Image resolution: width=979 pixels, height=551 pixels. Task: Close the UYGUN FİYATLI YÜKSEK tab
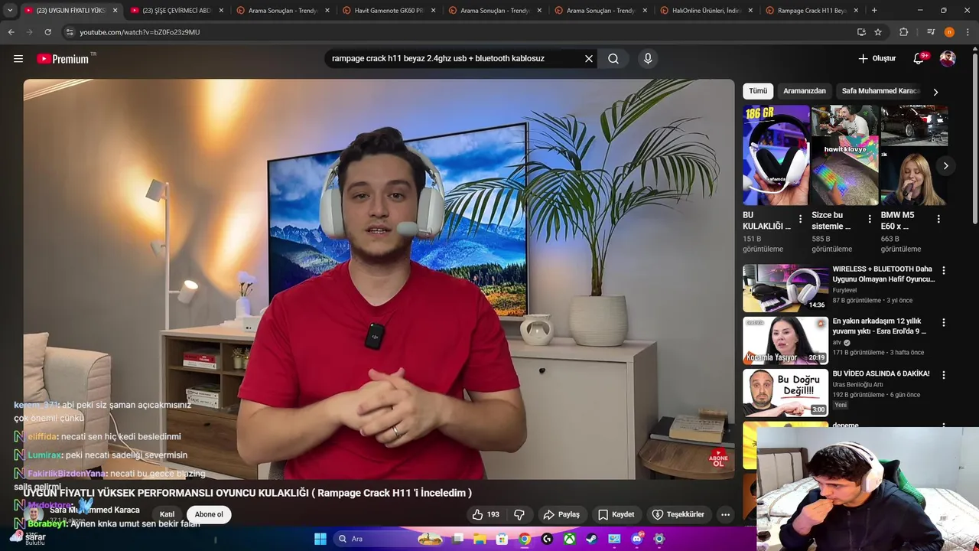coord(115,11)
